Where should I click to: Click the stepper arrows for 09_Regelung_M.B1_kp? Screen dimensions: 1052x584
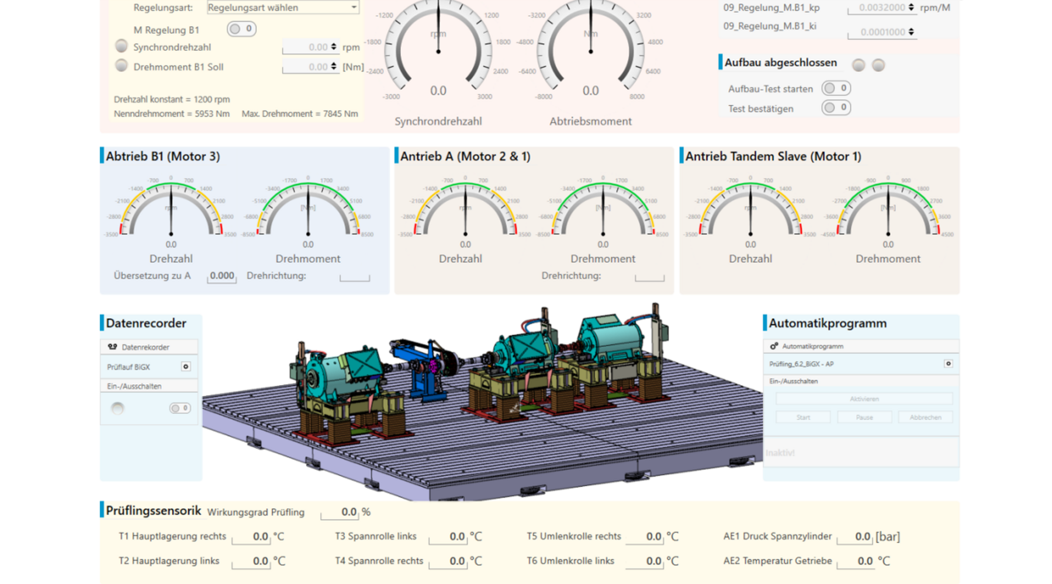[x=910, y=8]
